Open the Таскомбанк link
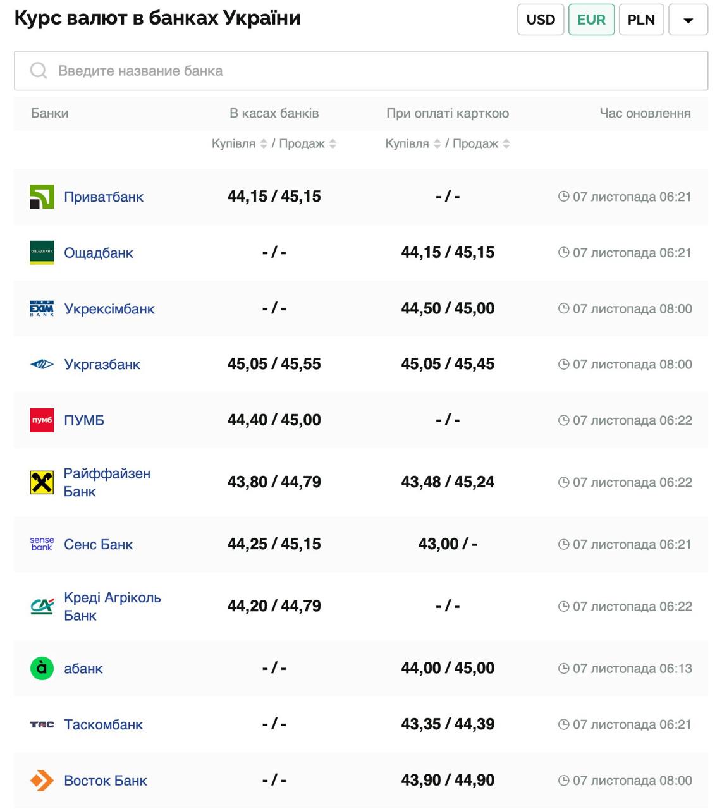Viewport: 722px width, 809px height. [x=103, y=724]
